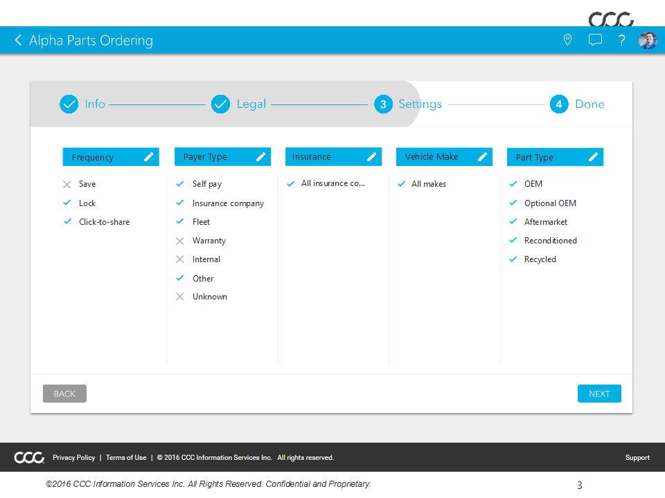Image resolution: width=665 pixels, height=498 pixels.
Task: Edit Insurance settings with pencil icon
Action: click(x=371, y=157)
